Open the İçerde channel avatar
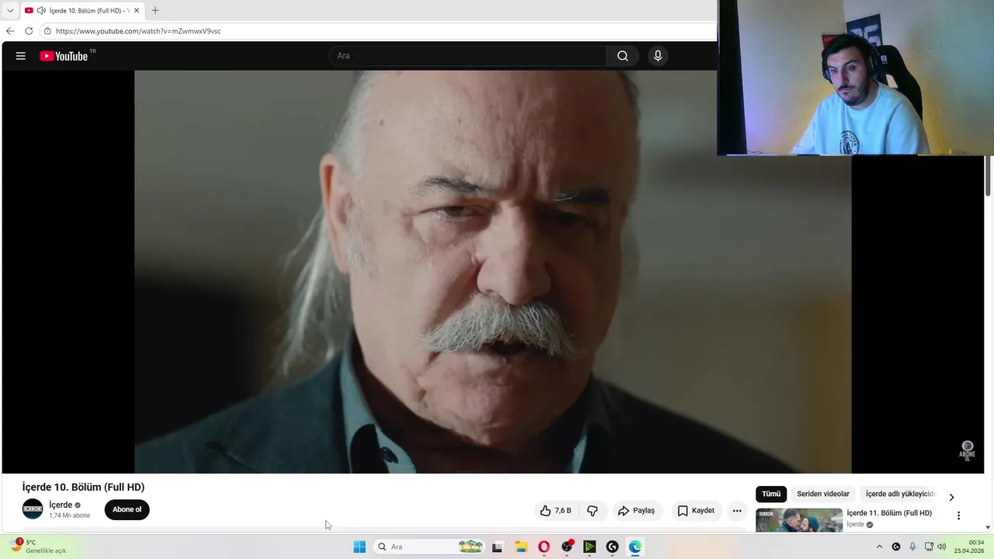This screenshot has width=994, height=559. [33, 509]
